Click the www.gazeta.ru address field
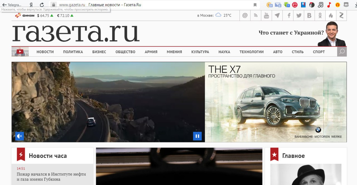Viewport: 357px width, 185px height. (72, 5)
